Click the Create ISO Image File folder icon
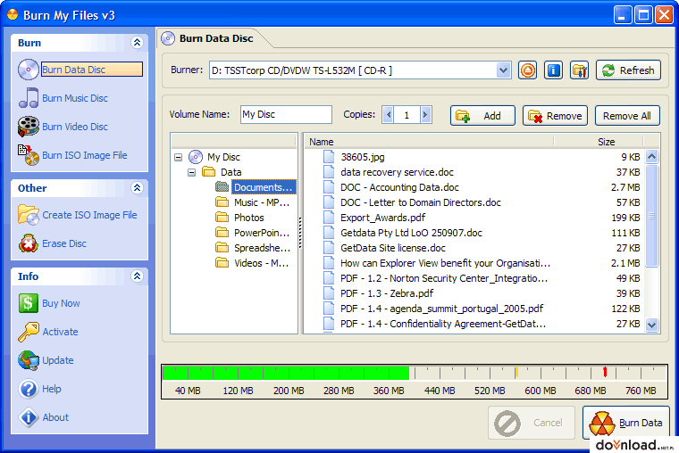 [x=29, y=215]
